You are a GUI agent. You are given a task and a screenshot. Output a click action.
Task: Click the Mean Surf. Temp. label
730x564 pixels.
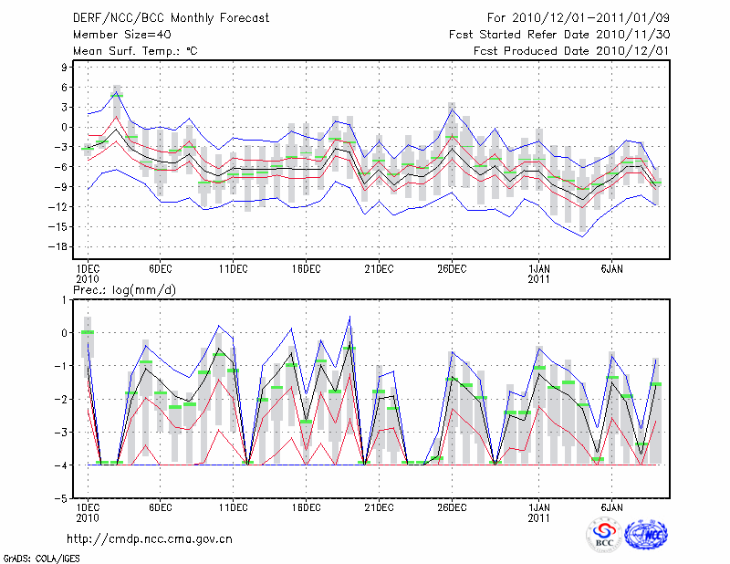coord(135,51)
